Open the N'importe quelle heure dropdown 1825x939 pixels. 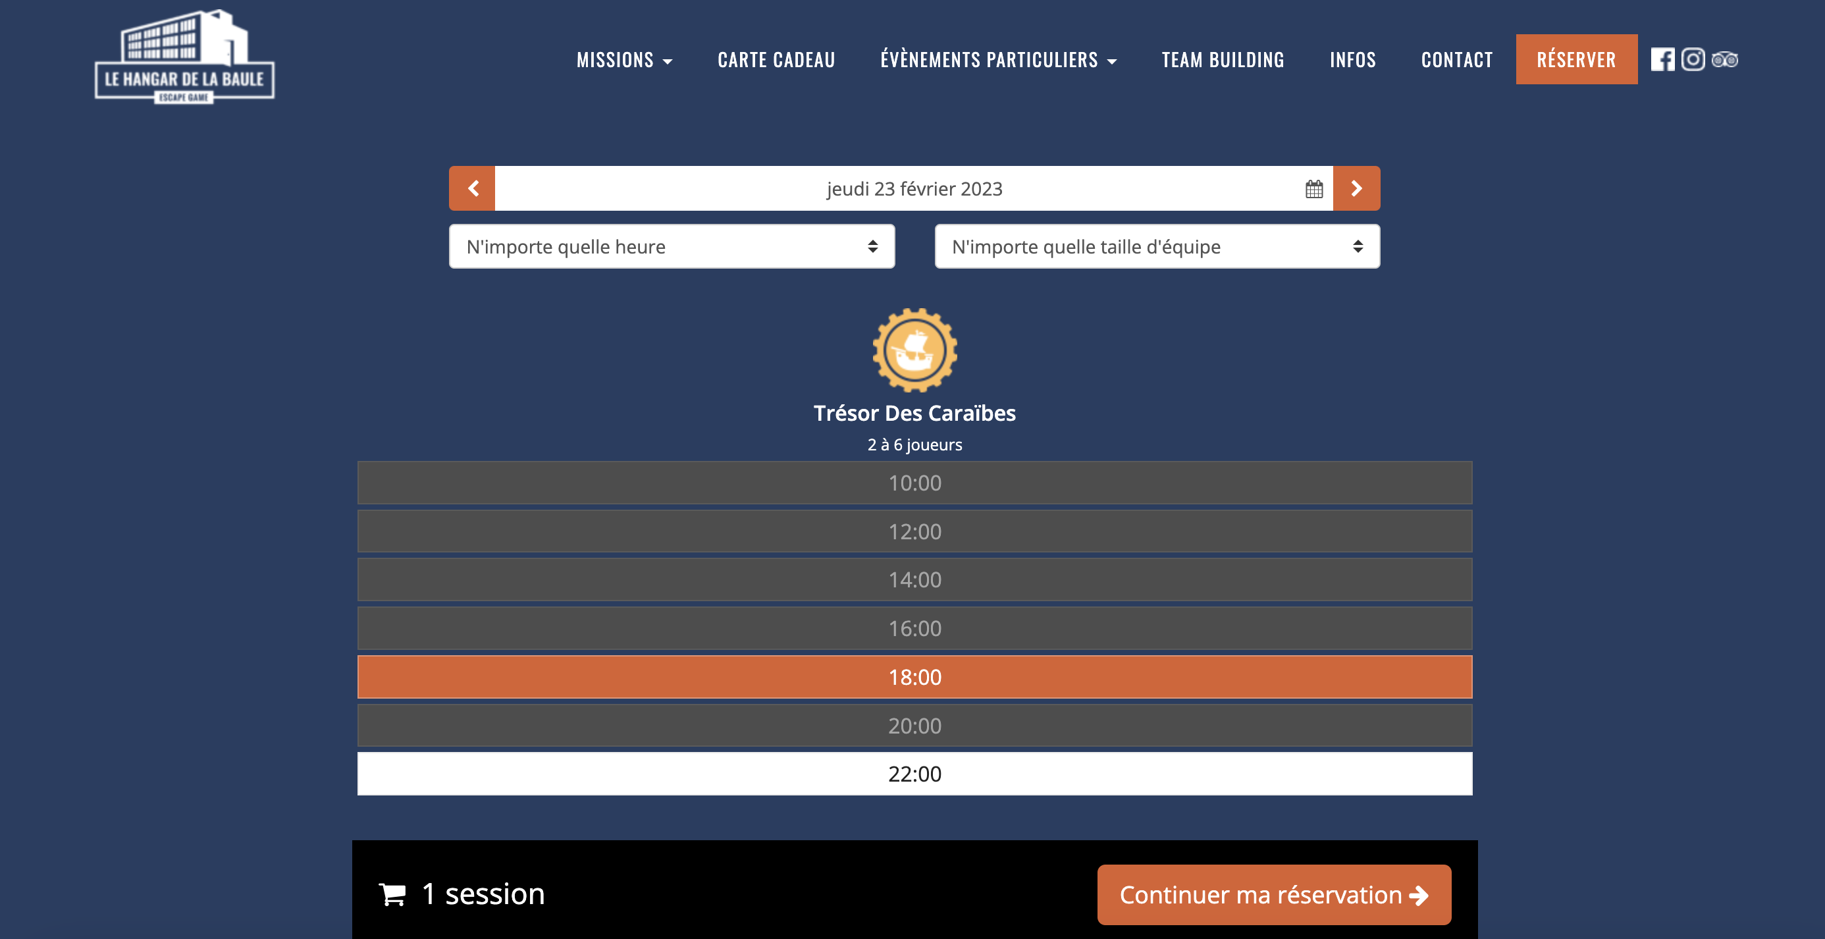click(672, 247)
